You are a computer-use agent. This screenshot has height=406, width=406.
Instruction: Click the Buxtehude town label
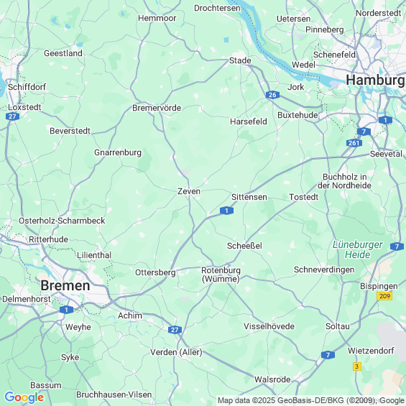(297, 115)
